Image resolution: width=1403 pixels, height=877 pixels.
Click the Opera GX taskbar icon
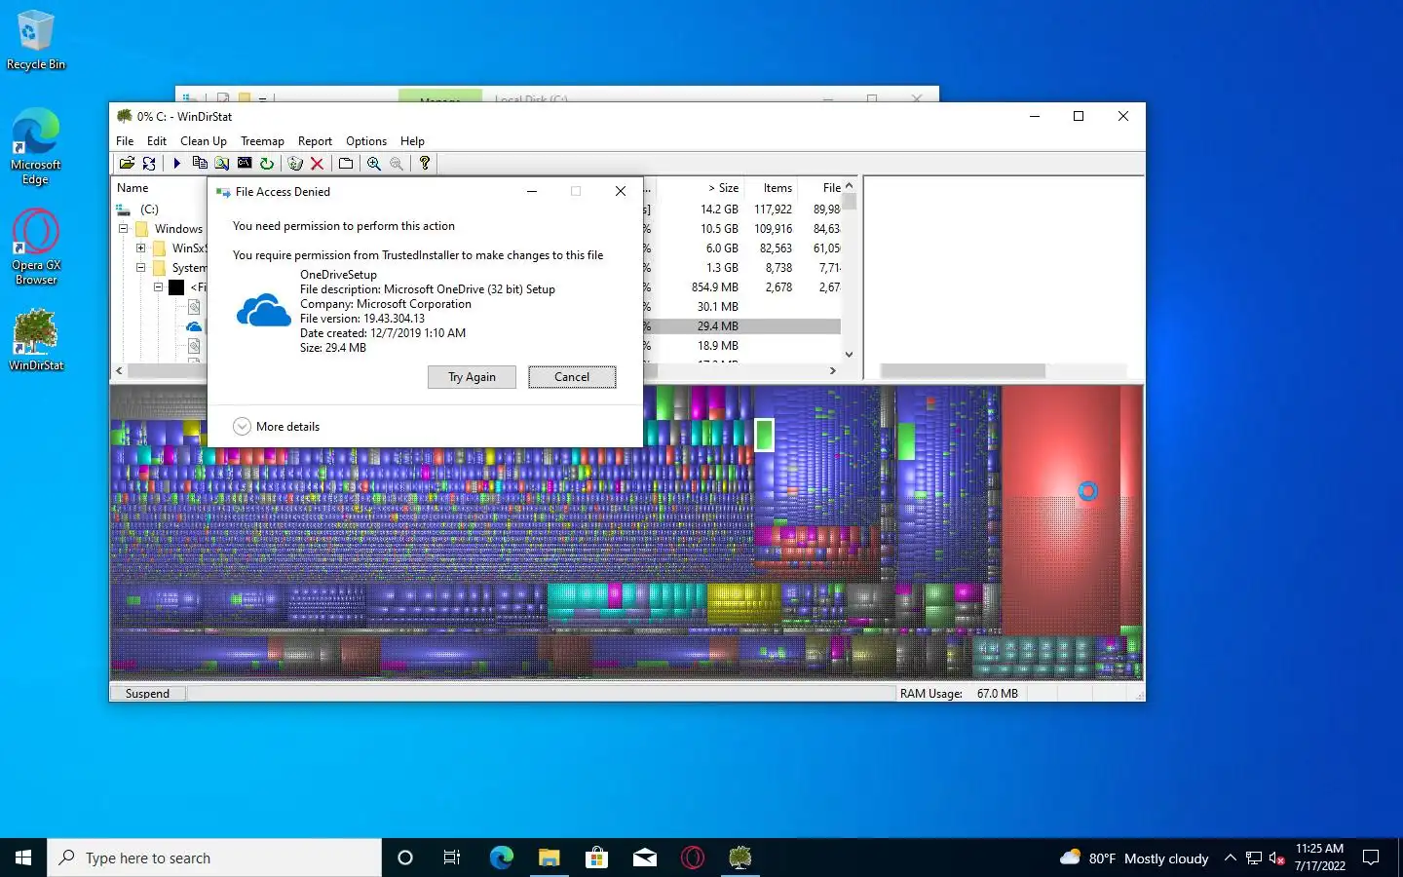point(693,858)
